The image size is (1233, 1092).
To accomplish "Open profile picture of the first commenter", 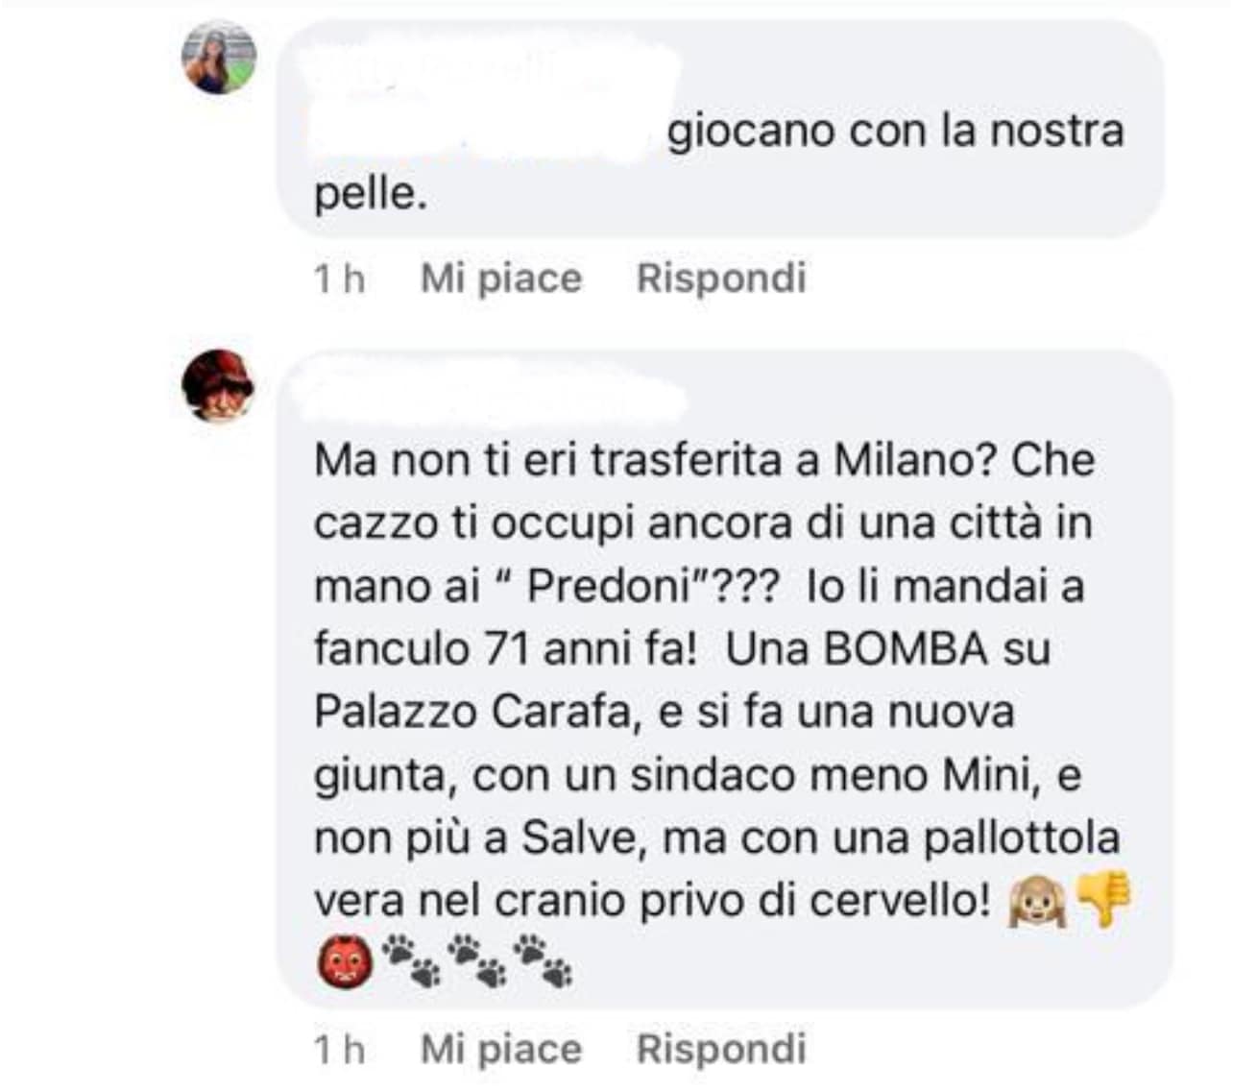I will point(219,58).
